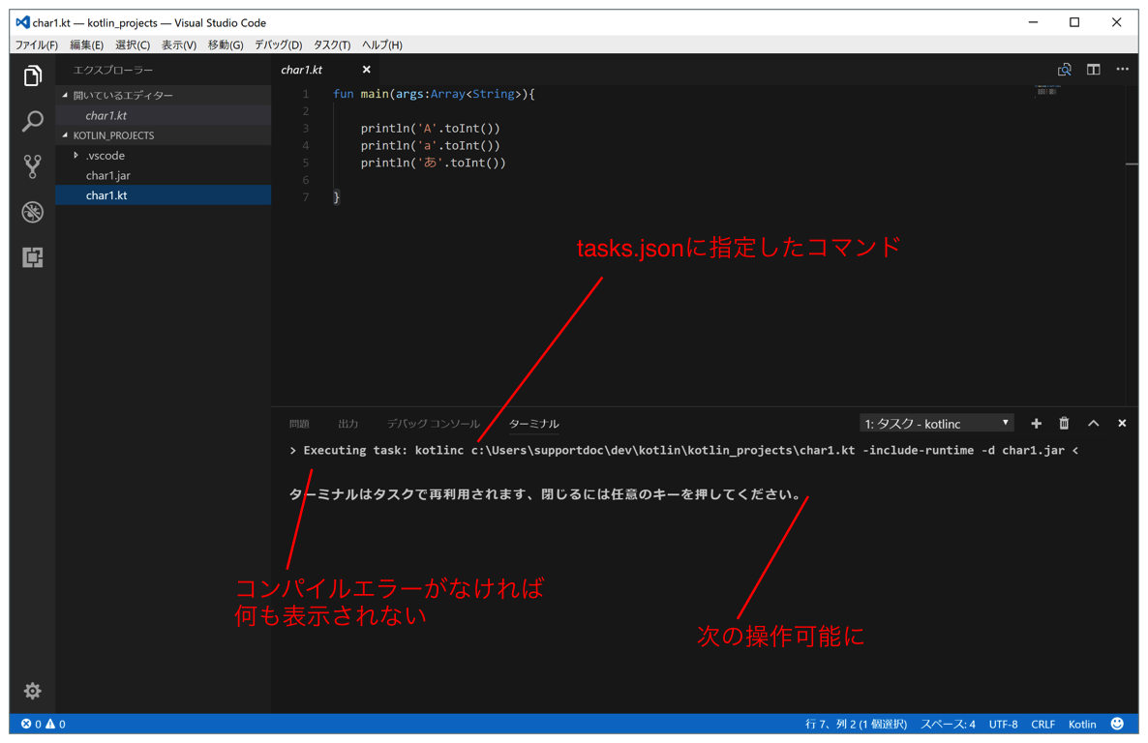The height and width of the screenshot is (743, 1148).
Task: Click the UTF-8 encoding indicator
Action: (1003, 724)
